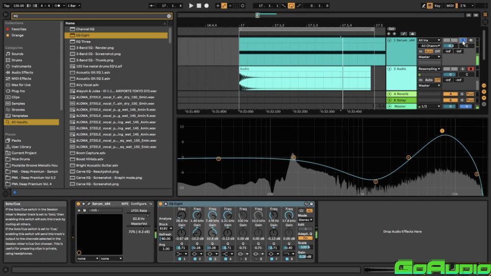Open the Samples category

point(18,104)
